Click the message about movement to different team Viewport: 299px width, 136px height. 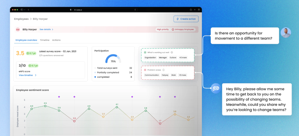[x=245, y=36]
